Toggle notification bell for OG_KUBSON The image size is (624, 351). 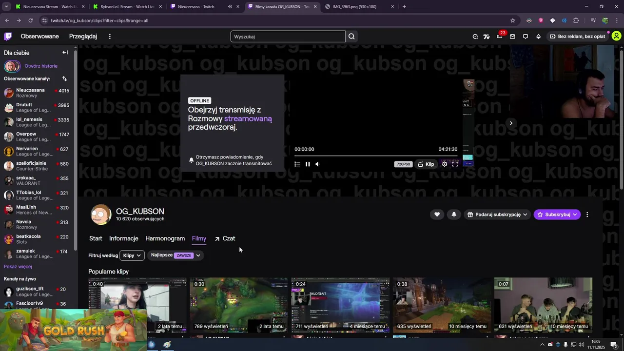[x=454, y=214]
